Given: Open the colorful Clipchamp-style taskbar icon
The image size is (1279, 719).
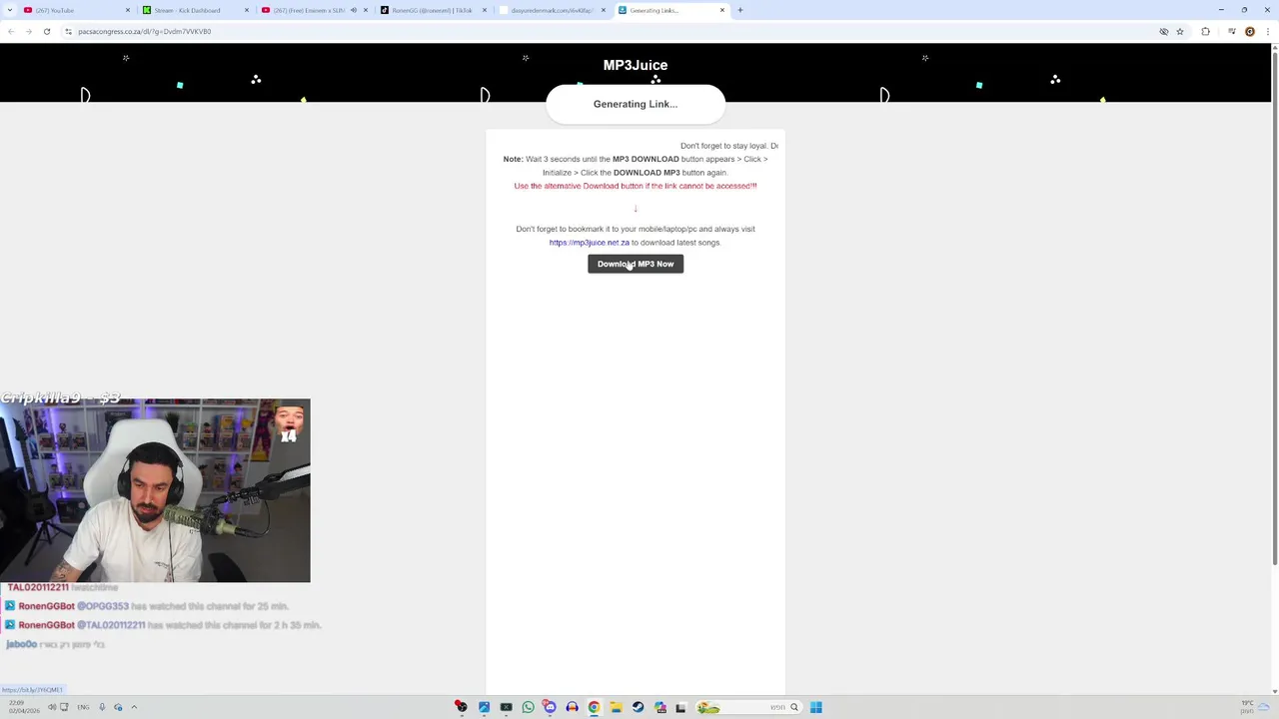Looking at the screenshot, I should 659,707.
